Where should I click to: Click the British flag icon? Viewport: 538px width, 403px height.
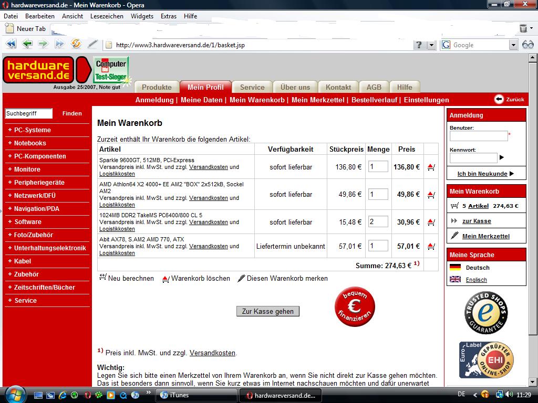(x=455, y=279)
